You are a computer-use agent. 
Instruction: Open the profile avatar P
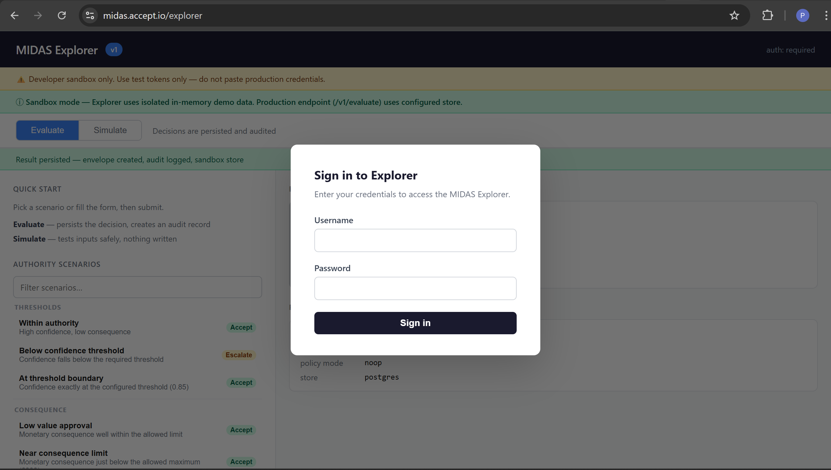click(x=802, y=15)
